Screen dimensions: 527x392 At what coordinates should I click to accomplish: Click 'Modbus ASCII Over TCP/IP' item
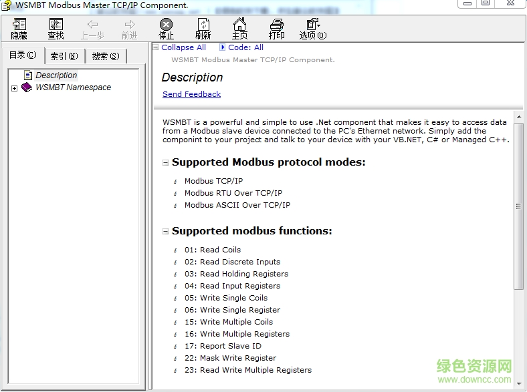click(x=237, y=205)
